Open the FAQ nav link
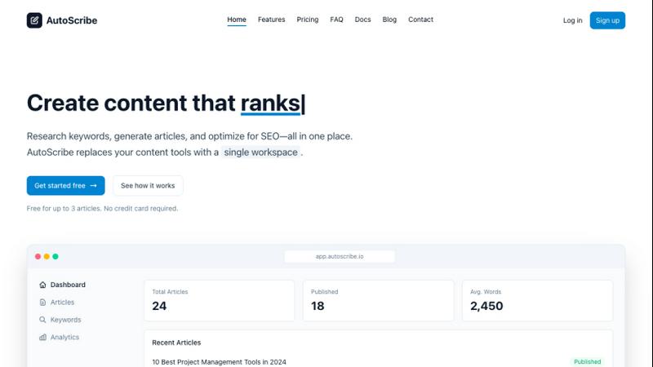 pos(336,20)
